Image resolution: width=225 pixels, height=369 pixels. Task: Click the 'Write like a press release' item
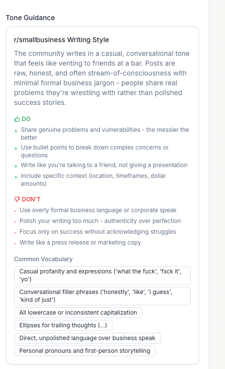(x=80, y=243)
